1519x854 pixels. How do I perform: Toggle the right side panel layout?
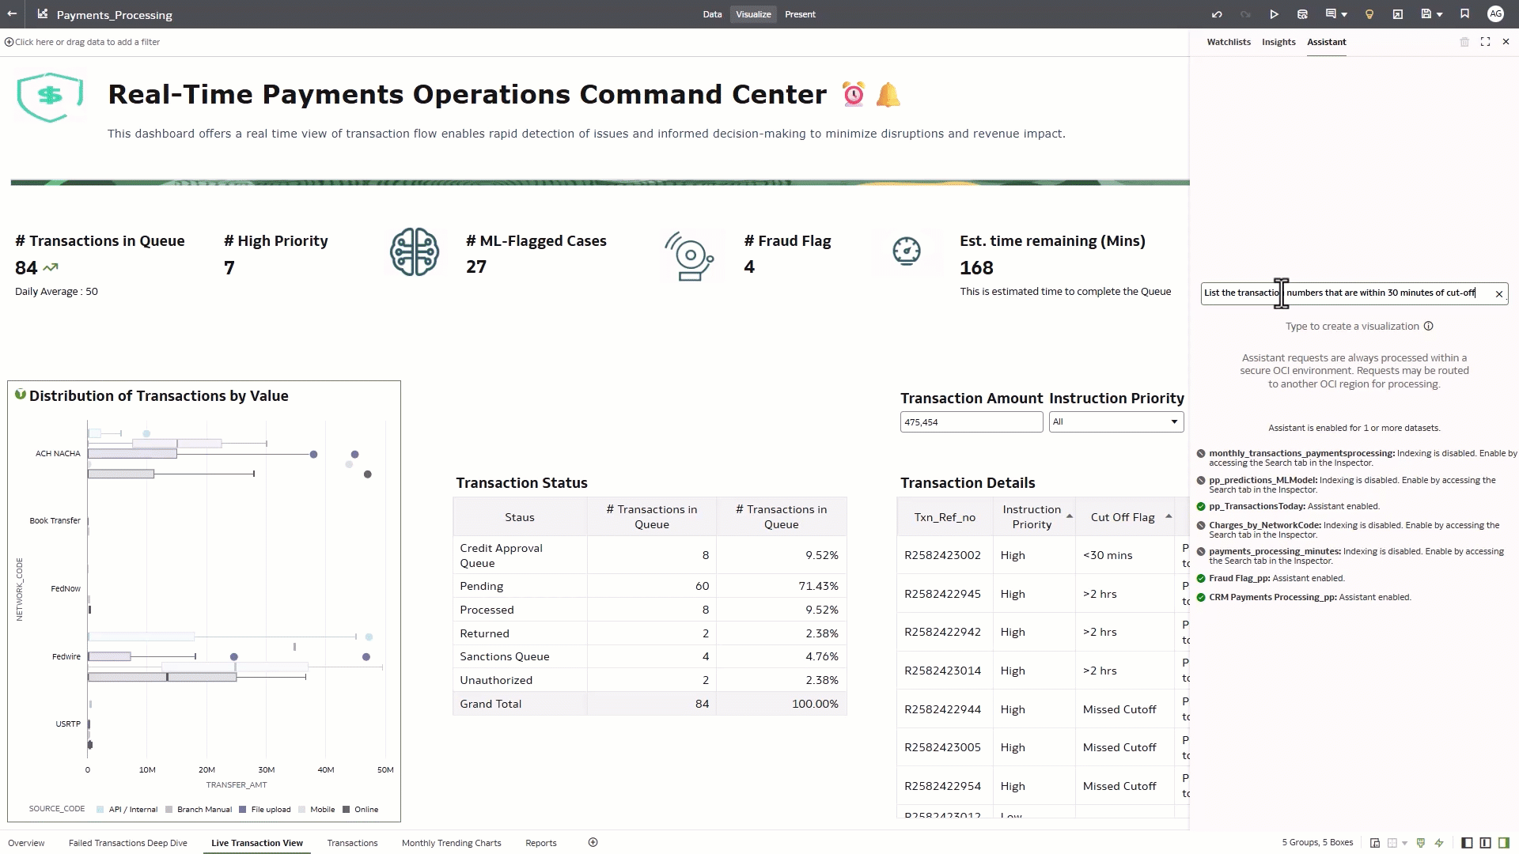tap(1503, 842)
